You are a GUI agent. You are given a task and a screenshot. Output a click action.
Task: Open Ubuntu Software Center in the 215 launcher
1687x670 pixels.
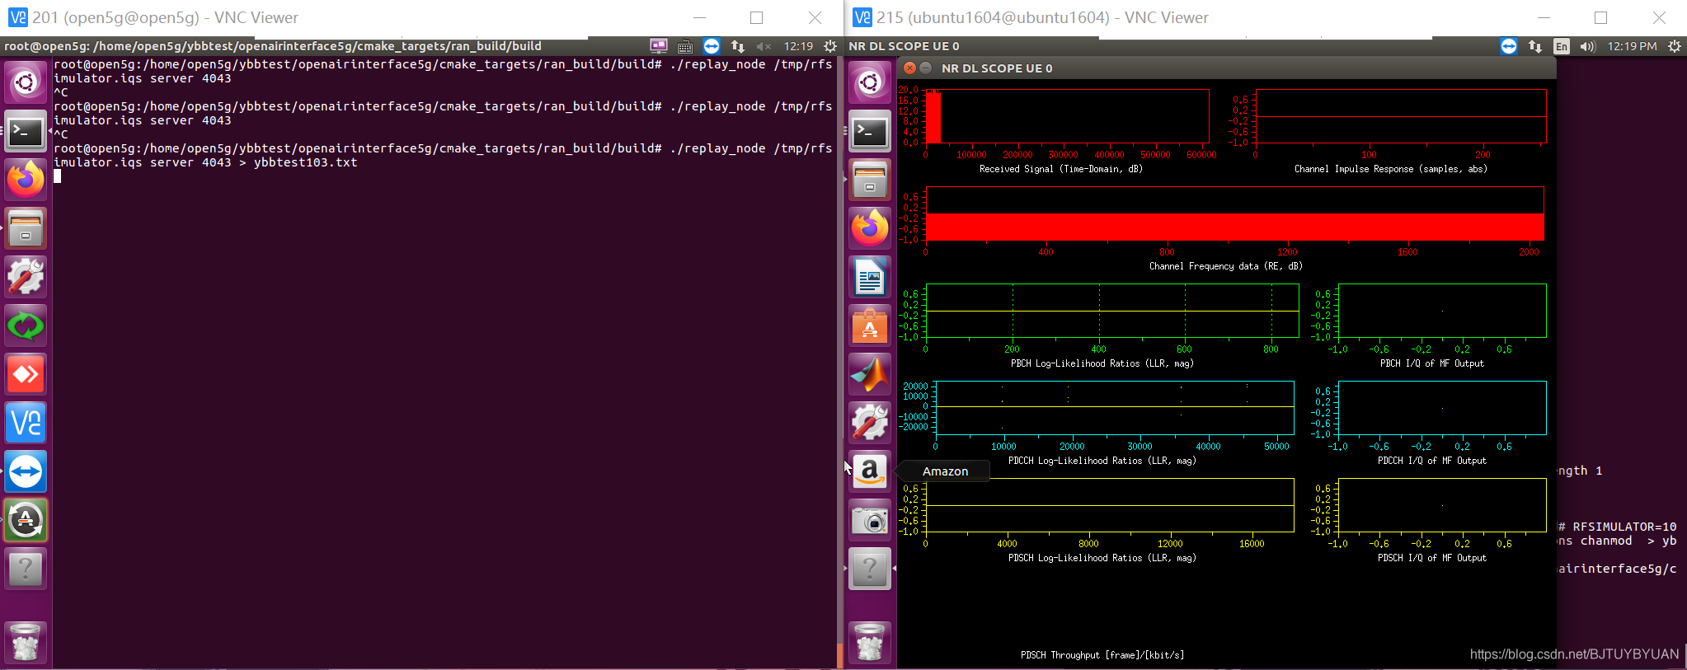click(870, 326)
